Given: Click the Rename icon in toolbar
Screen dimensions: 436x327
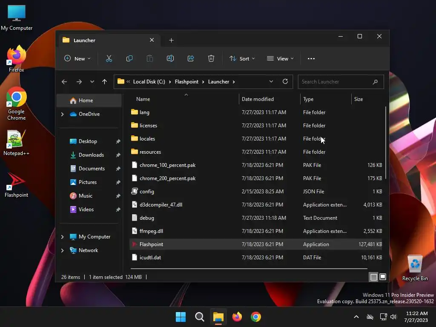Looking at the screenshot, I should [170, 58].
